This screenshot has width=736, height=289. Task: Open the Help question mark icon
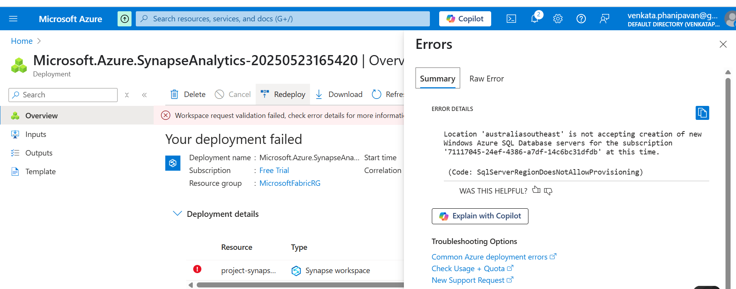581,19
